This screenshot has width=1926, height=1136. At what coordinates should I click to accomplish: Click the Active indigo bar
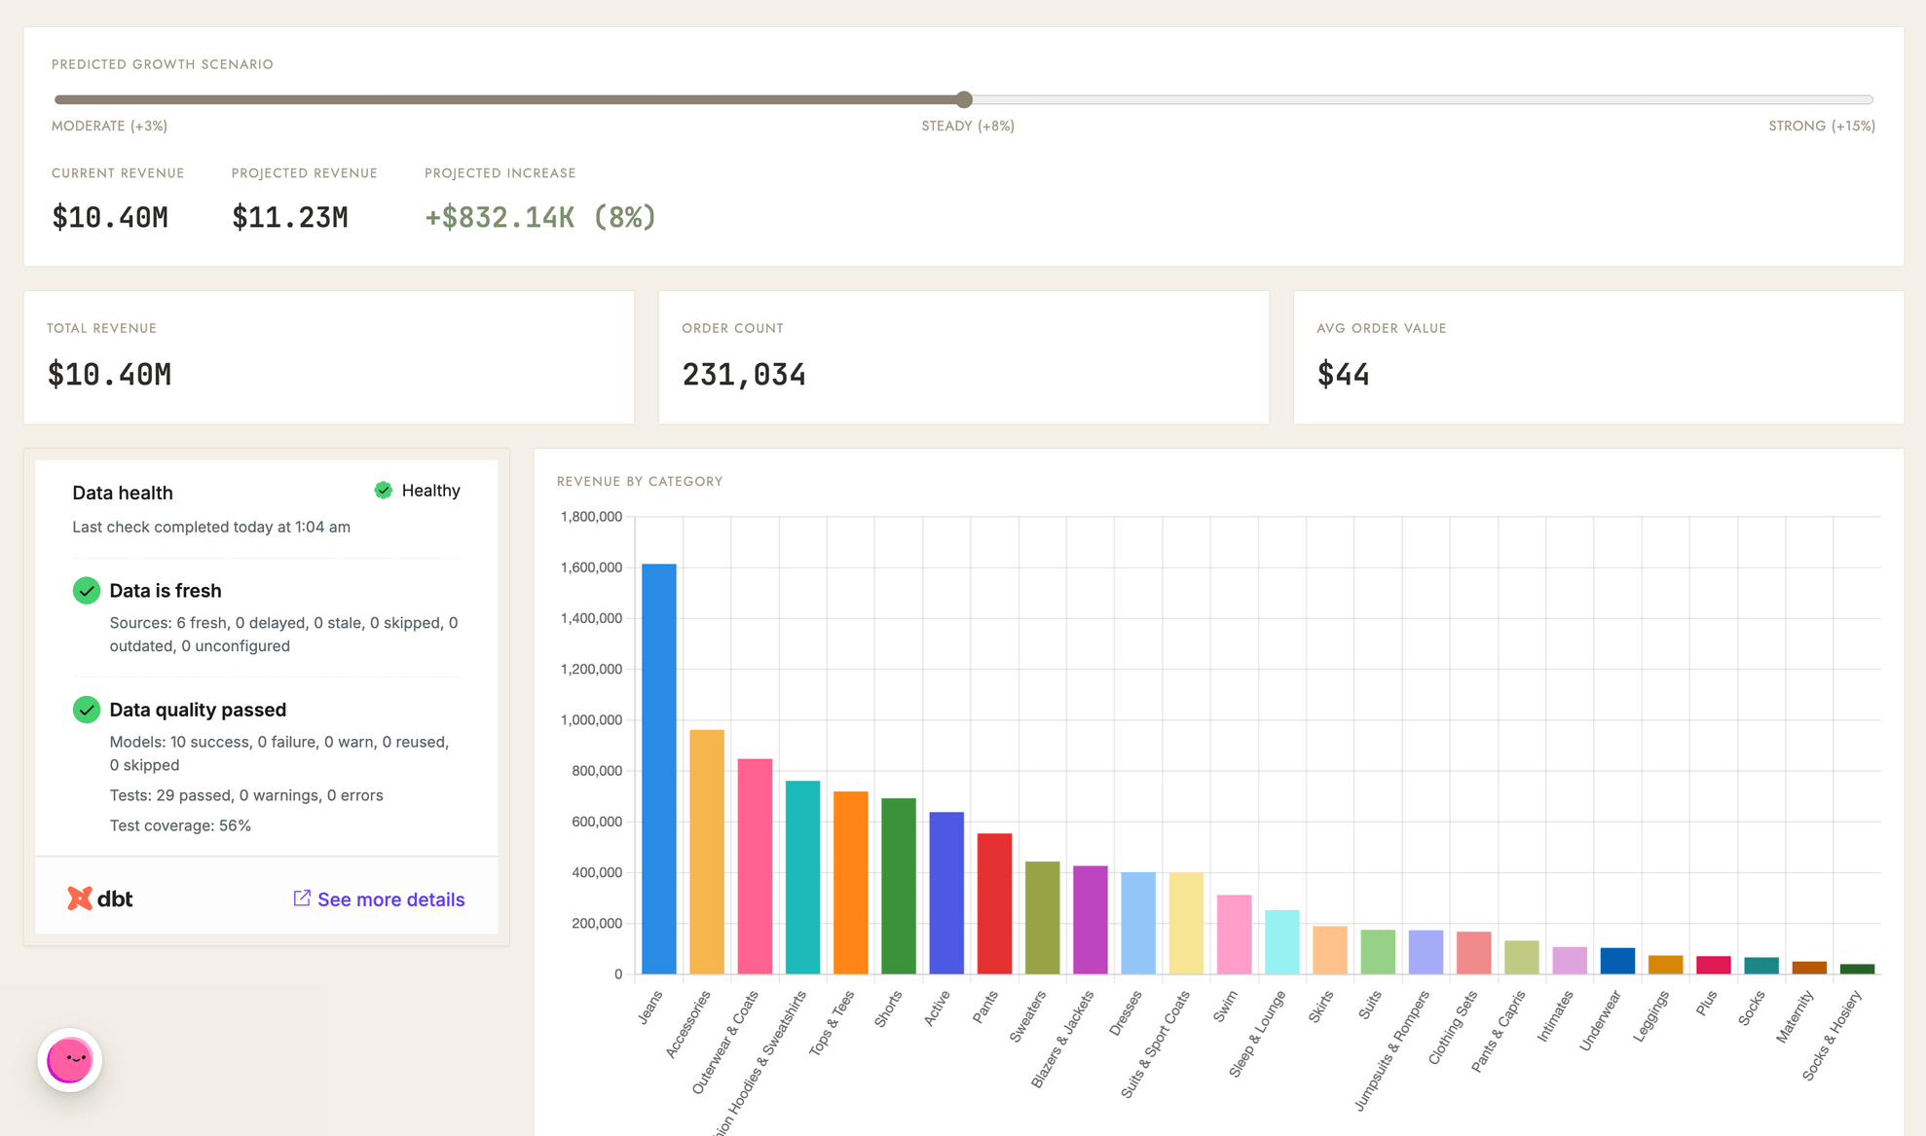pyautogui.click(x=946, y=893)
